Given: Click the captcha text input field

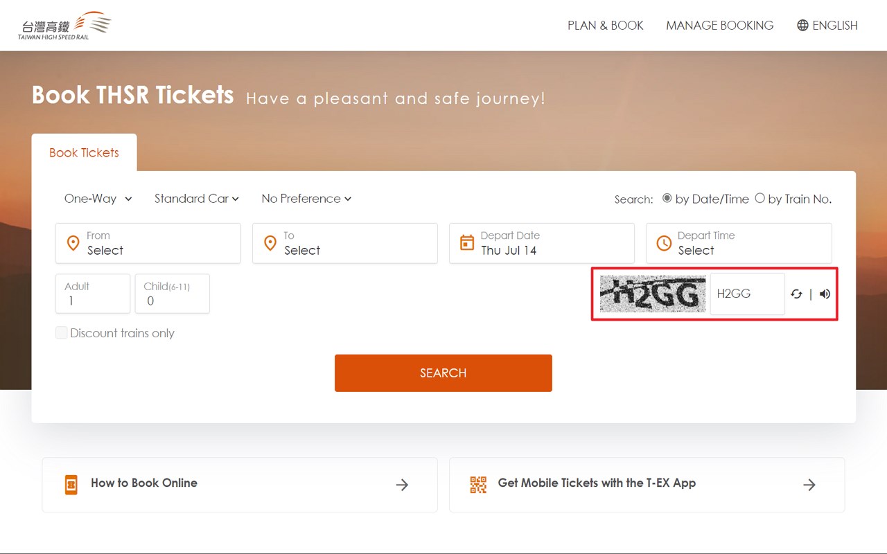Looking at the screenshot, I should tap(747, 294).
